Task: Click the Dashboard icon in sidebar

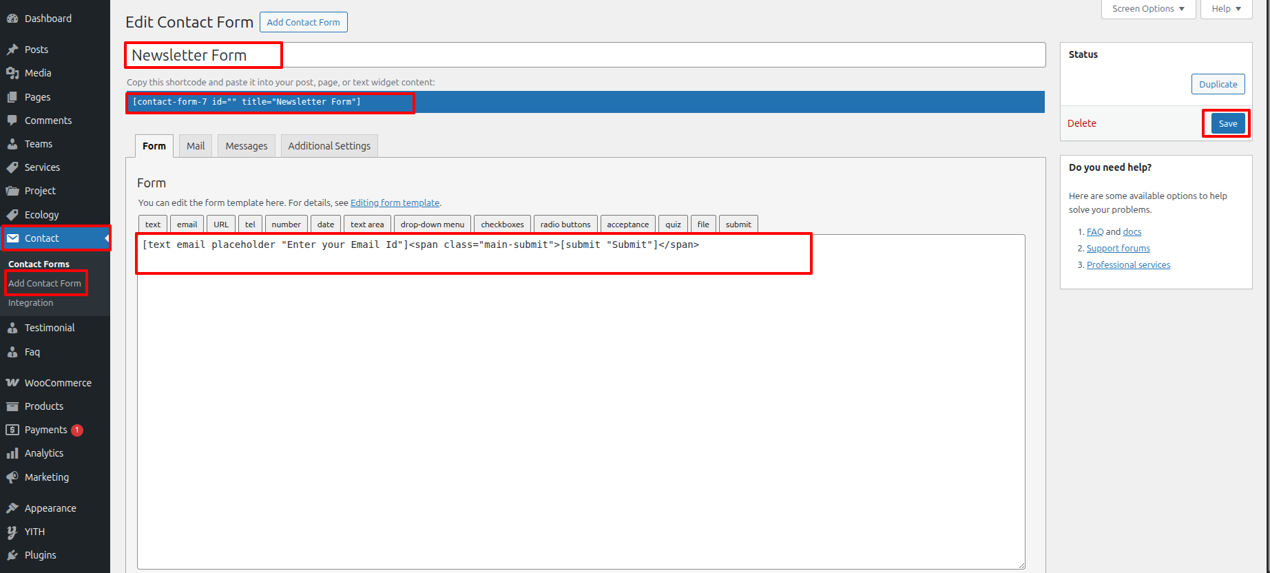Action: tap(12, 19)
